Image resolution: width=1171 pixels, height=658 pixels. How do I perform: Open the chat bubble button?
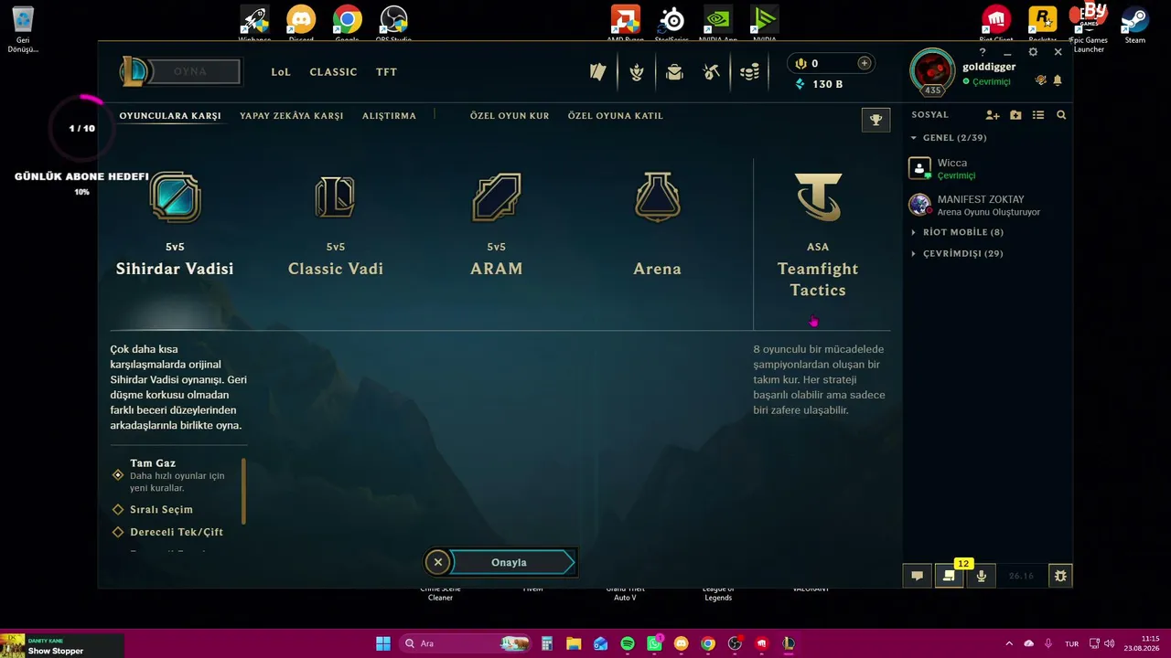point(917,576)
